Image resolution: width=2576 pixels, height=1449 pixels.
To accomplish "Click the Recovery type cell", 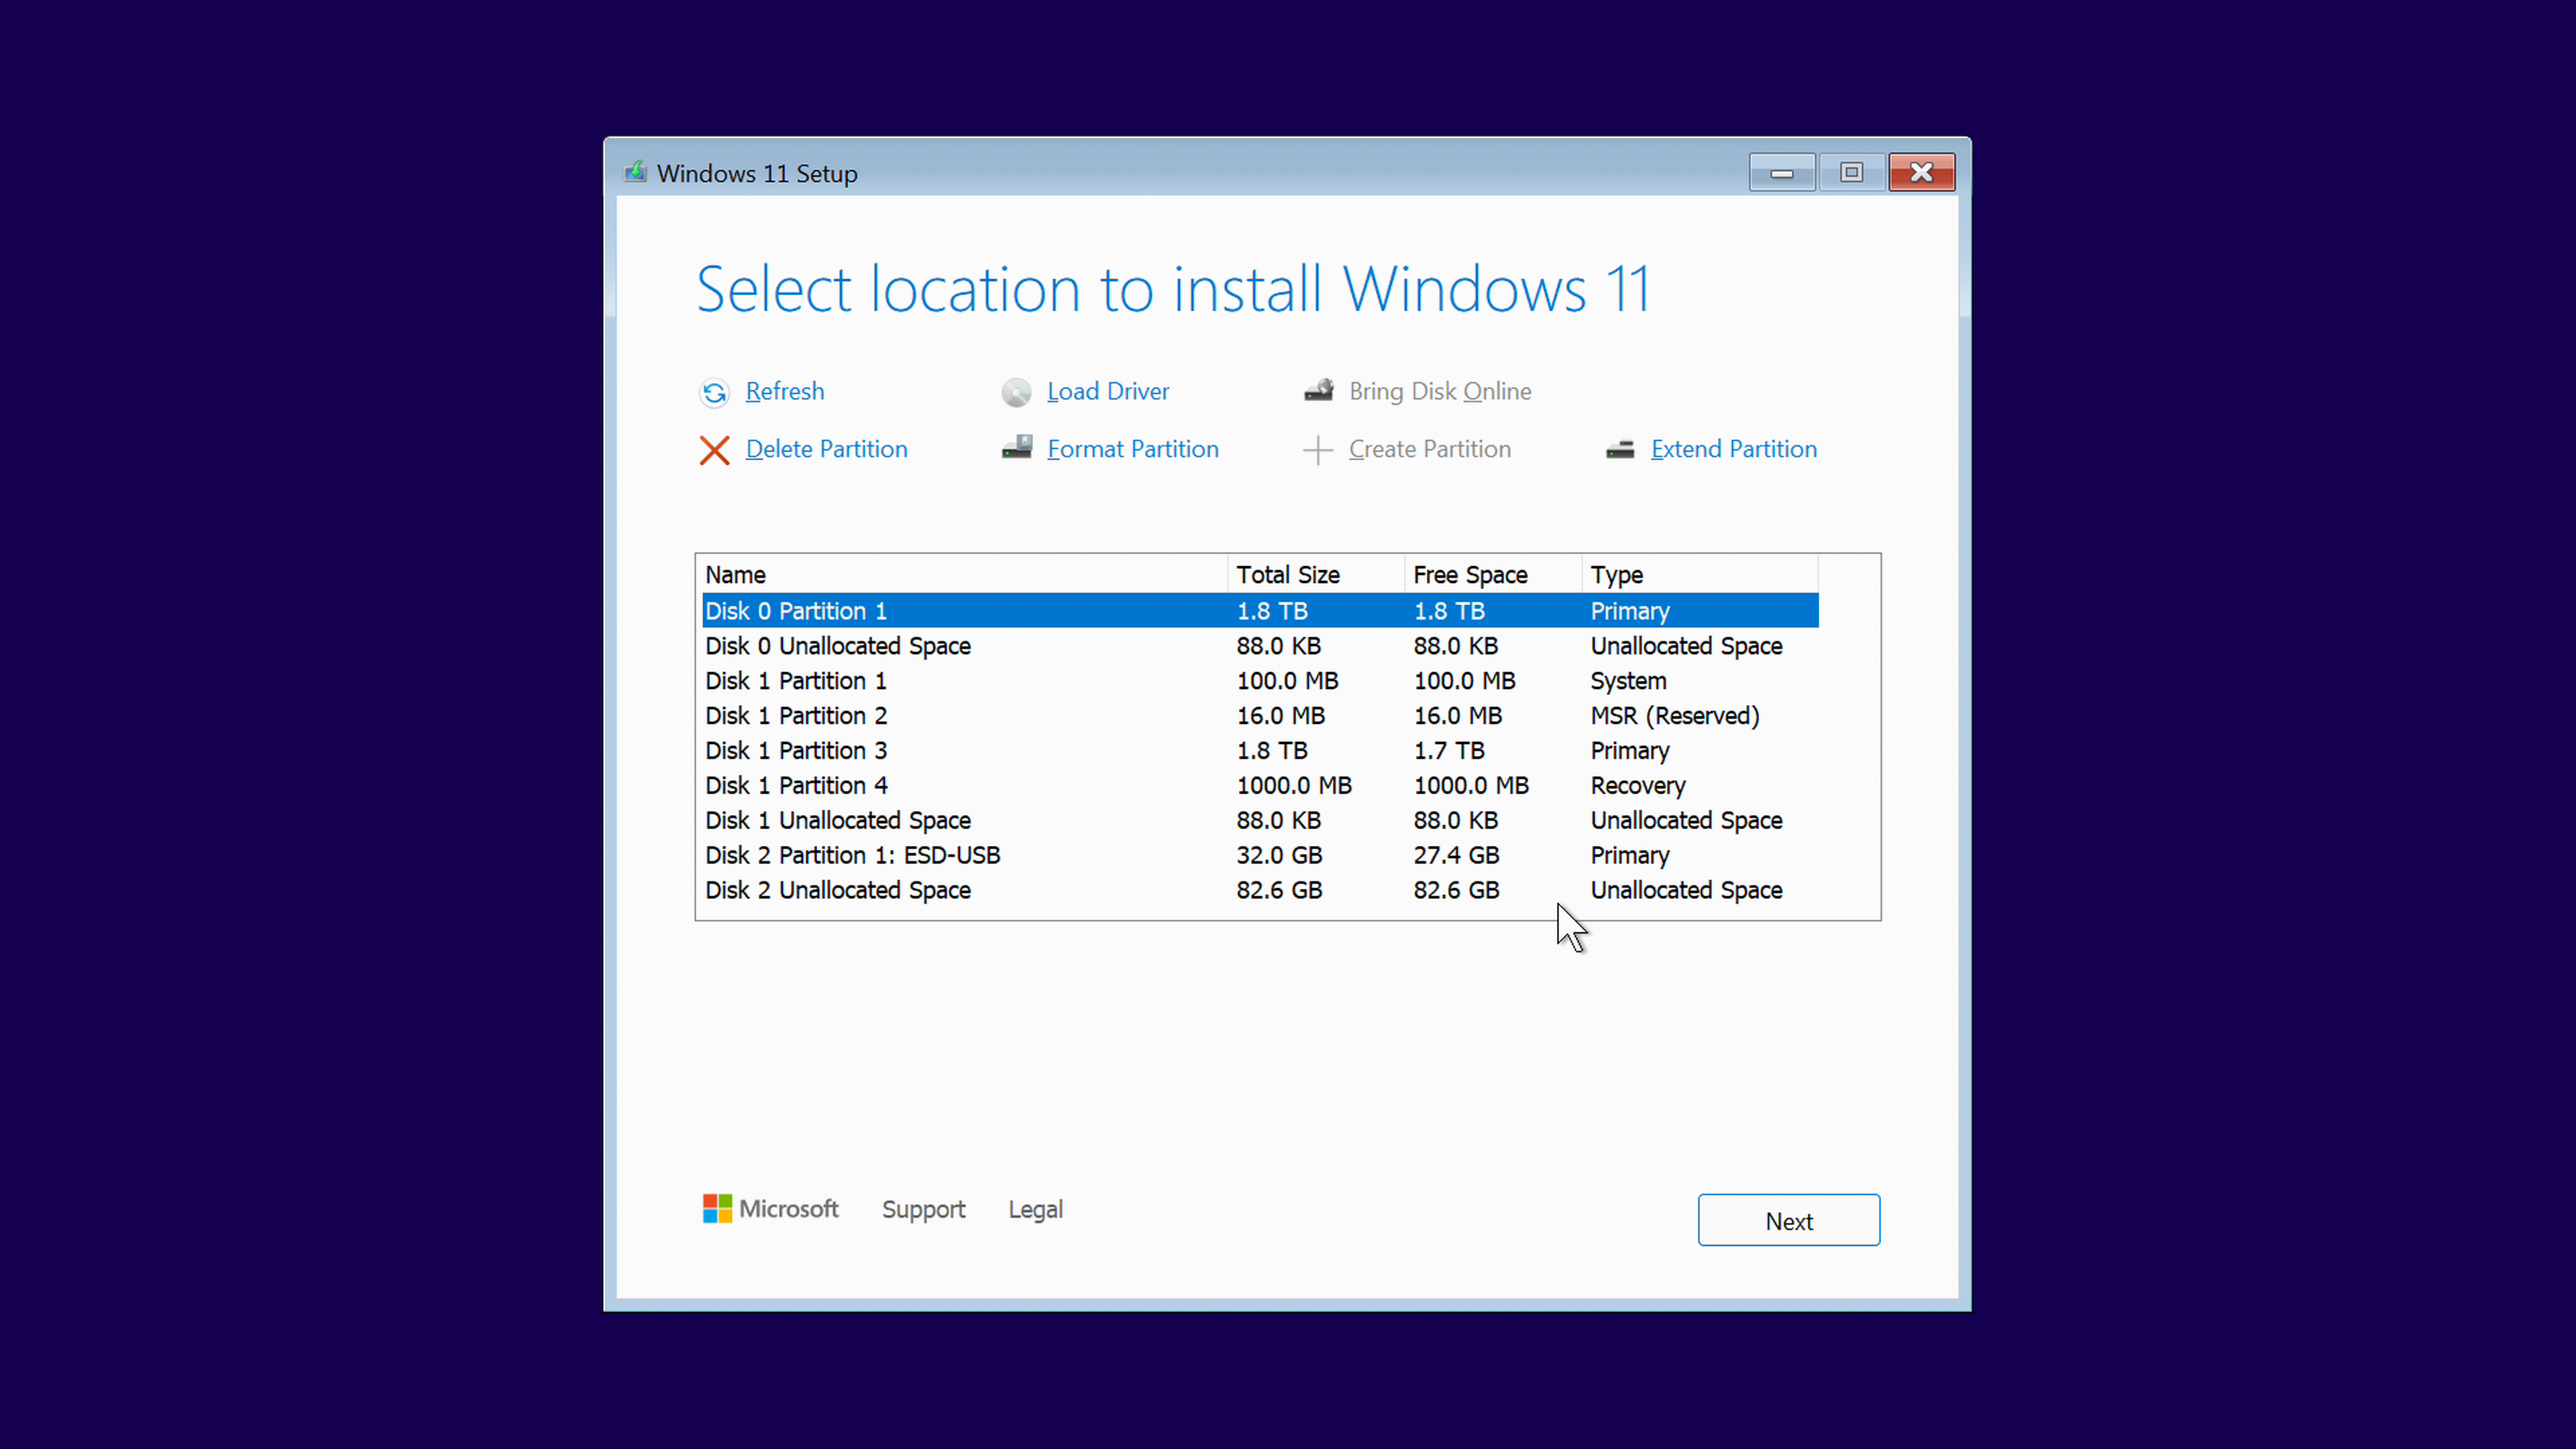I will pyautogui.click(x=1638, y=786).
